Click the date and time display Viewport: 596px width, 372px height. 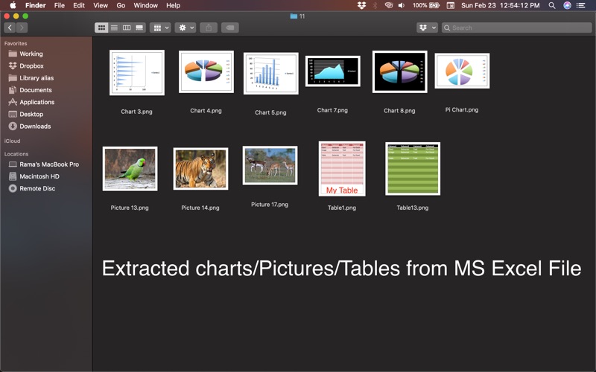coord(500,5)
